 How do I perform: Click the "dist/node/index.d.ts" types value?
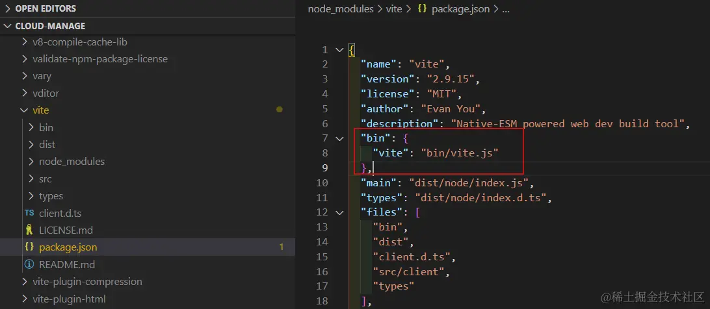pyautogui.click(x=480, y=198)
